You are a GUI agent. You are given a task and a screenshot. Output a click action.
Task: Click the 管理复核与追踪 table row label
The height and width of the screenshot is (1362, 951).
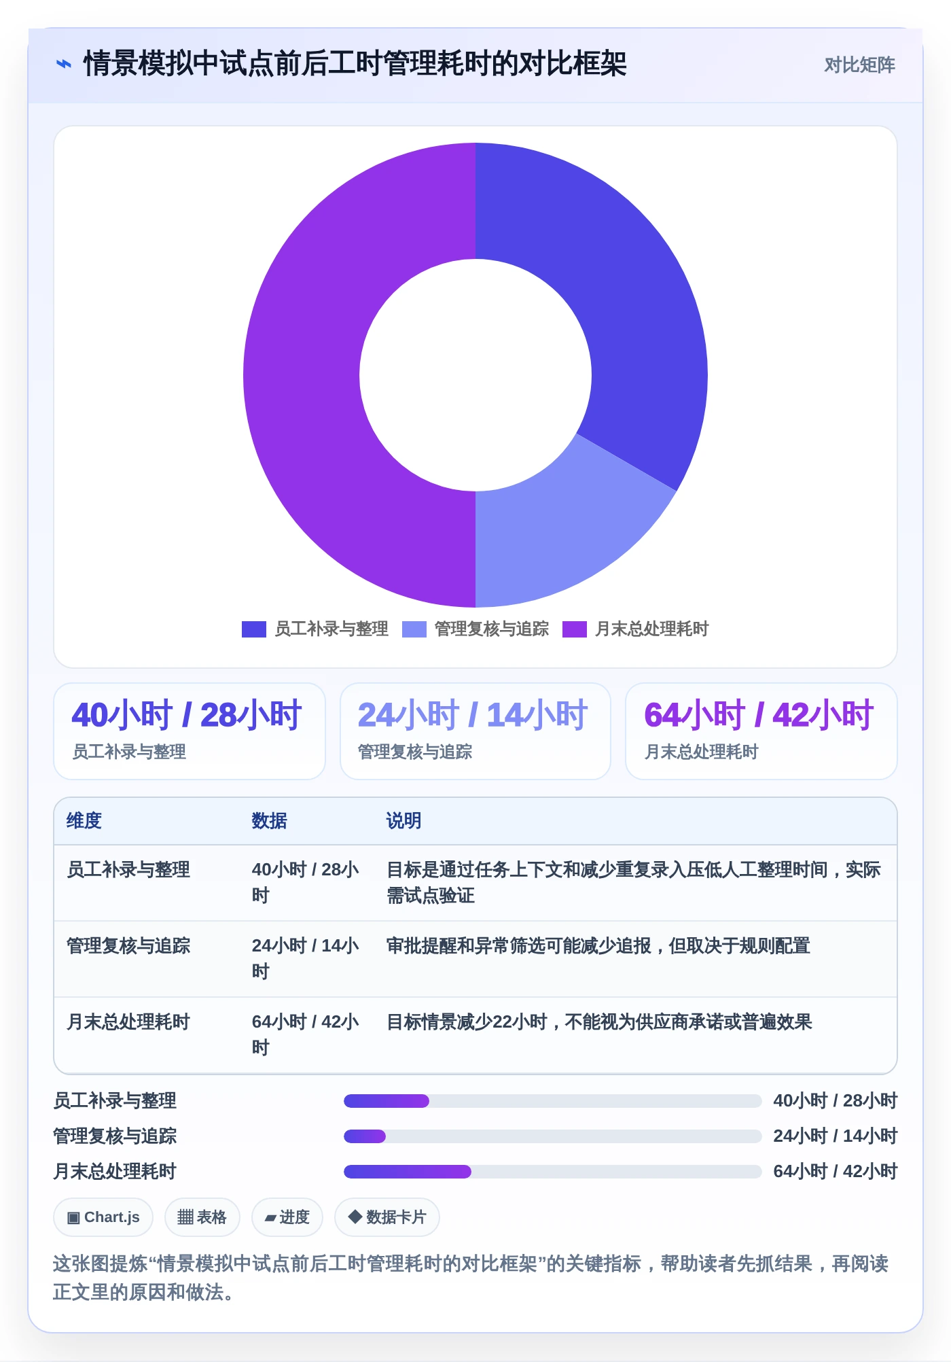click(x=128, y=946)
